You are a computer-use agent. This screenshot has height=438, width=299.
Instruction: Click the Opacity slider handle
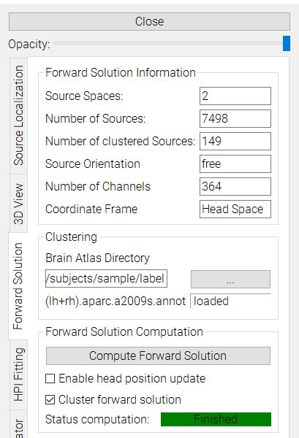[287, 43]
